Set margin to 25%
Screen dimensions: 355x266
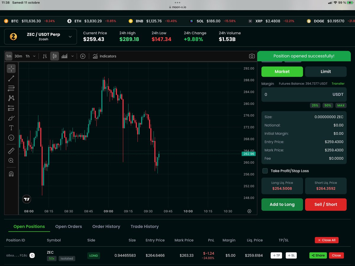click(x=315, y=106)
